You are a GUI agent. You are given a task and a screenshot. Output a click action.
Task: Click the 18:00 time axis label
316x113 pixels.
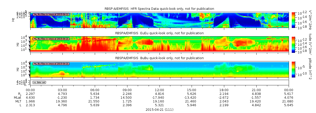224,90
